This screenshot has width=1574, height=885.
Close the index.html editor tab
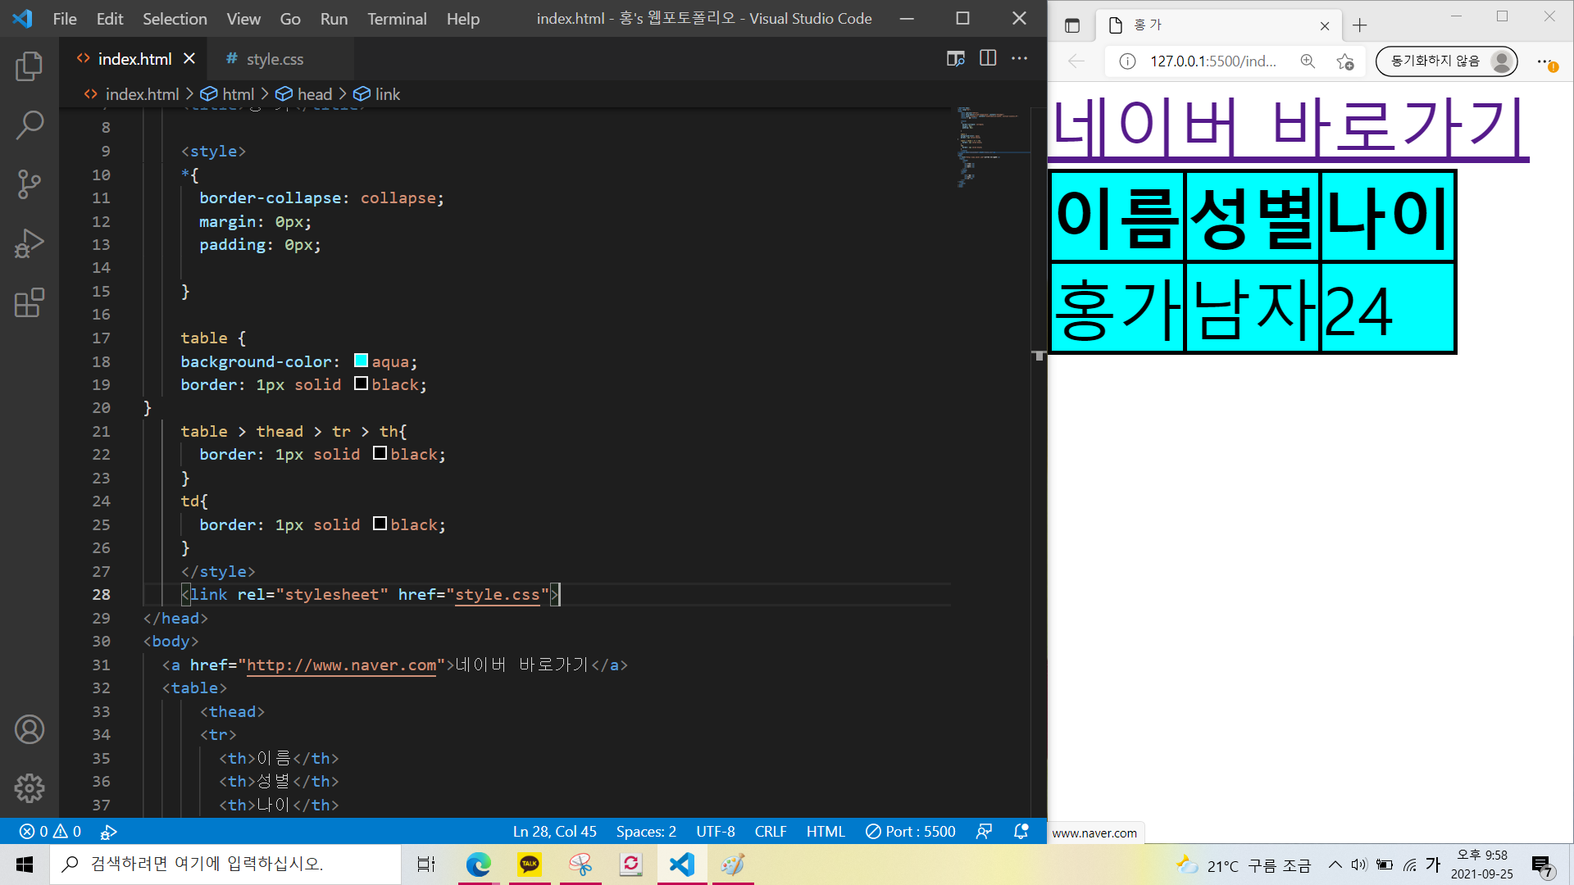(189, 58)
